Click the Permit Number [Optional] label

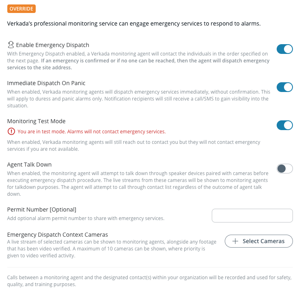(42, 210)
